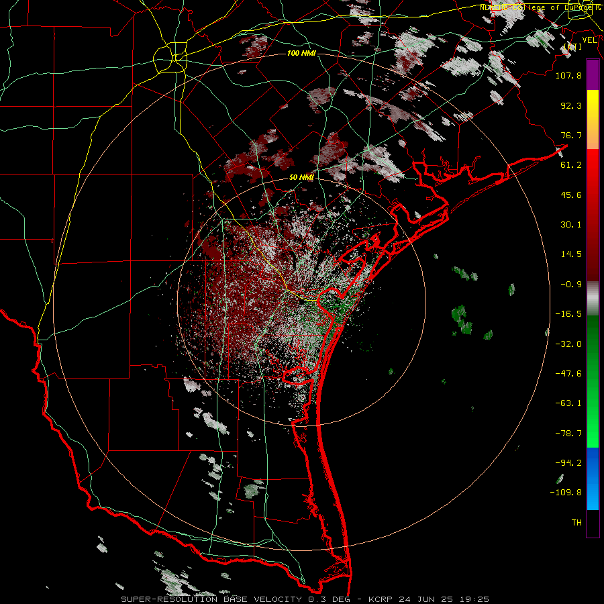Viewport: 604px width, 604px height.
Task: Click the 45.6 velocity scale value
Action: (x=571, y=195)
